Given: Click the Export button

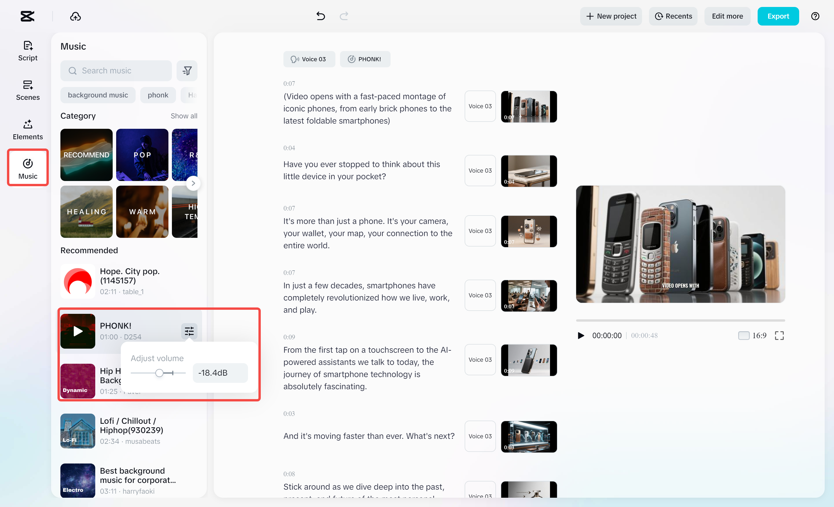Looking at the screenshot, I should pos(778,16).
